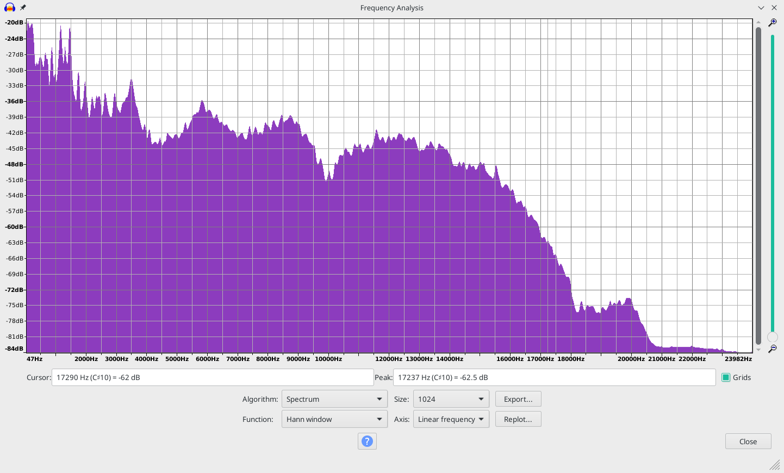784x473 pixels.
Task: Open the Size dropdown showing 1024
Action: pos(451,399)
